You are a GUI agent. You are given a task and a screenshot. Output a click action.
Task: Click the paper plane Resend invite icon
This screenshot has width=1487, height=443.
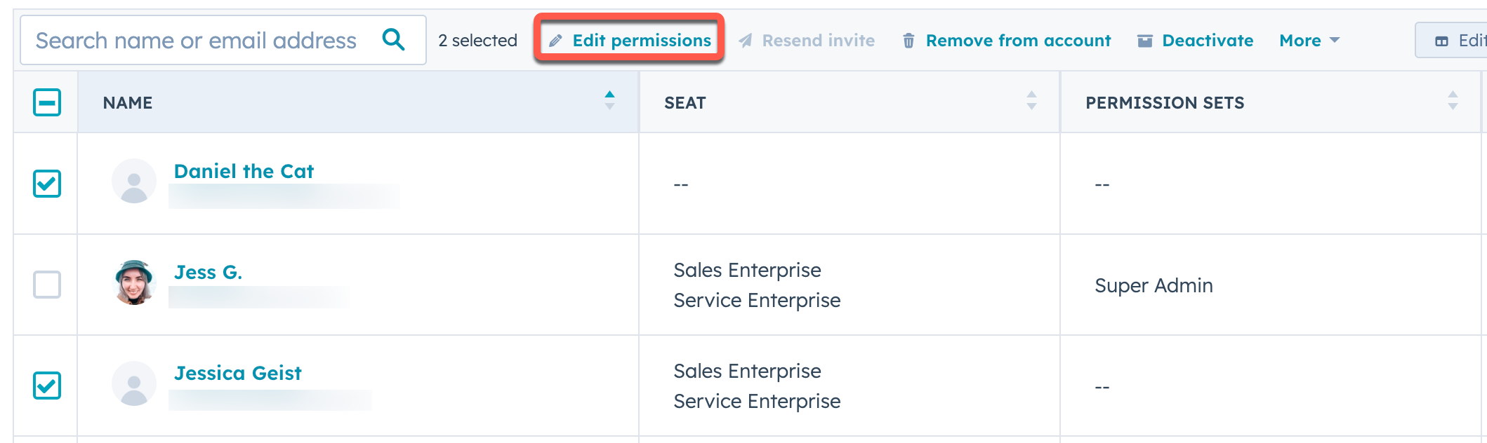[746, 41]
